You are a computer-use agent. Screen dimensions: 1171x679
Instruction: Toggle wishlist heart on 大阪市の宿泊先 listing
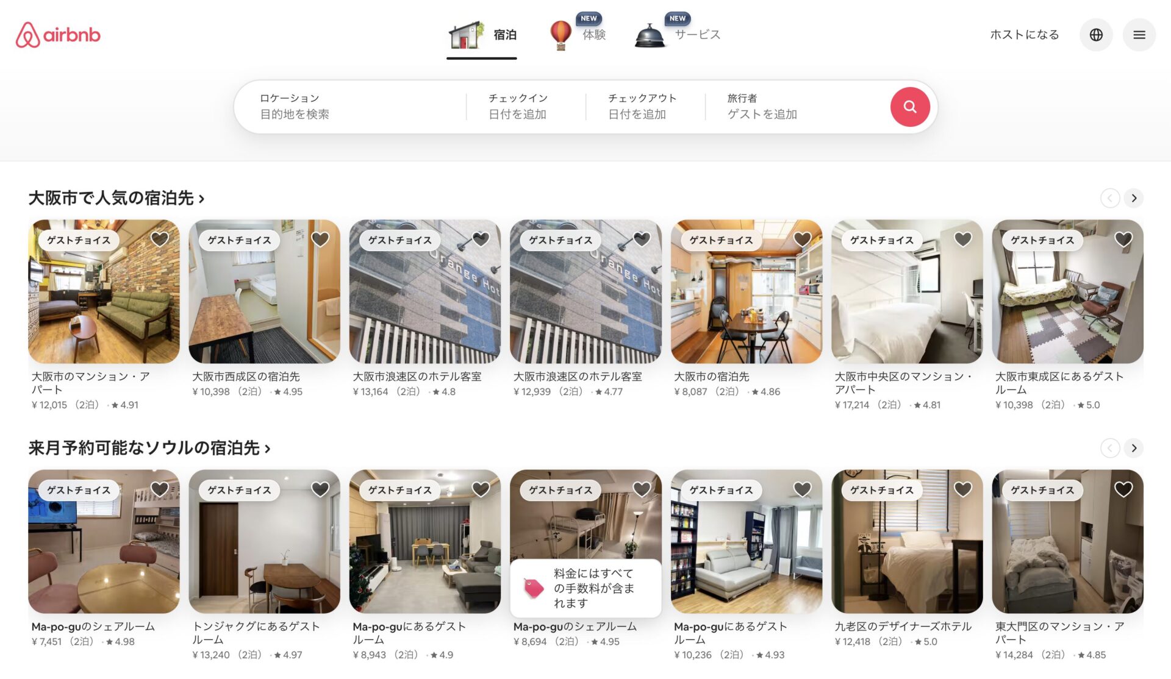[802, 240]
